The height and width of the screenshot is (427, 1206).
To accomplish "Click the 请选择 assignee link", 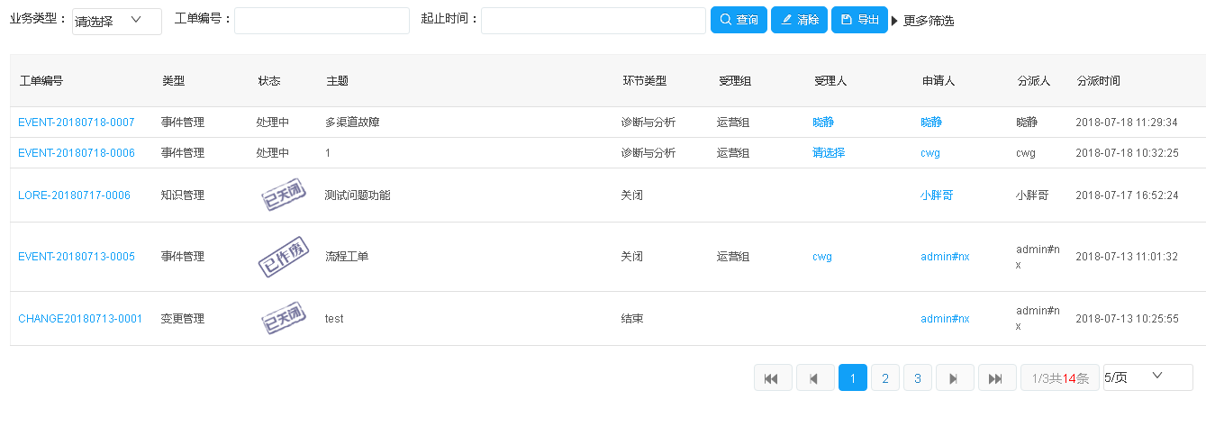I will (x=829, y=153).
